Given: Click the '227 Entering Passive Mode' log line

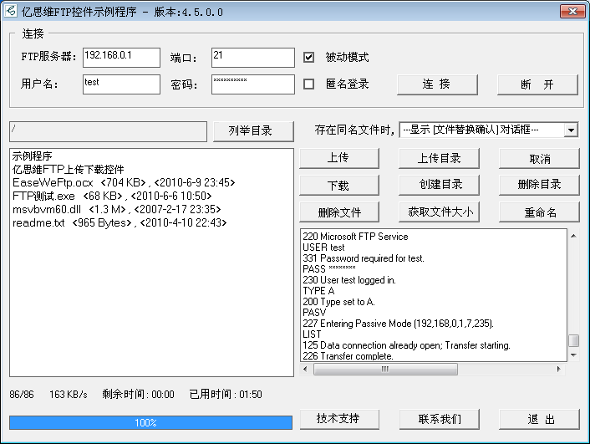Looking at the screenshot, I should tap(398, 324).
